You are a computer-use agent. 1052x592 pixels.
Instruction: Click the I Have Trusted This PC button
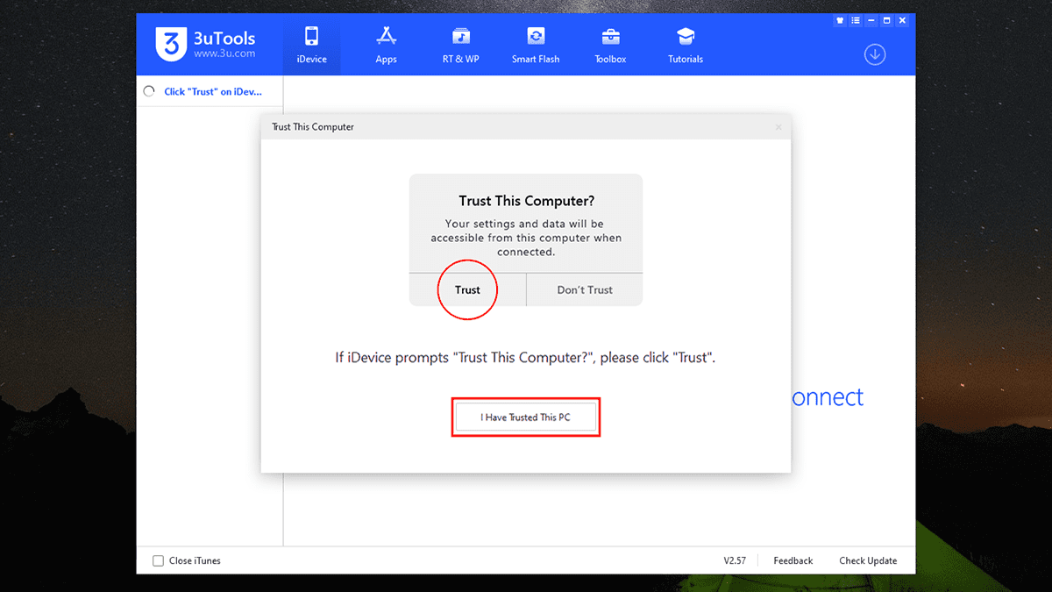526,417
